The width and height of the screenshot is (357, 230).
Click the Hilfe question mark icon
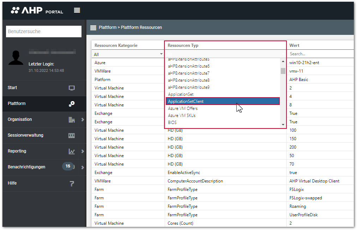coord(72,184)
